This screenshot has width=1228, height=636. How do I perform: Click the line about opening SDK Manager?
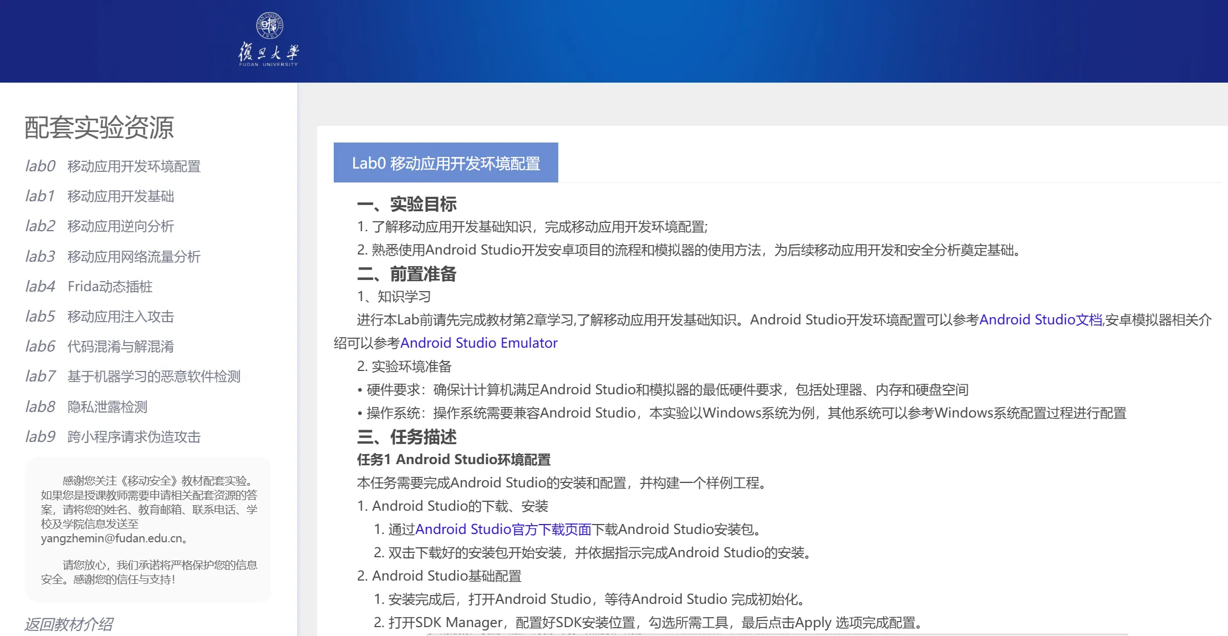tap(649, 622)
